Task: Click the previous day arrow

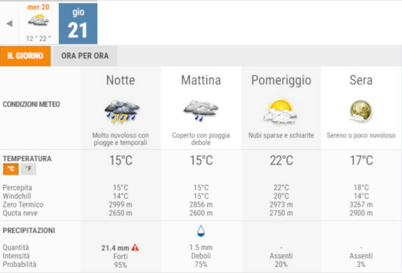Action: [9, 23]
